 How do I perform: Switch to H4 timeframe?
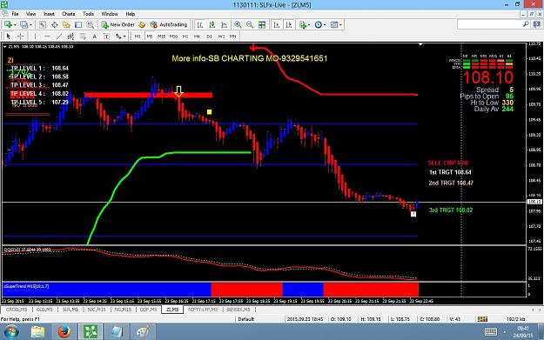point(197,36)
